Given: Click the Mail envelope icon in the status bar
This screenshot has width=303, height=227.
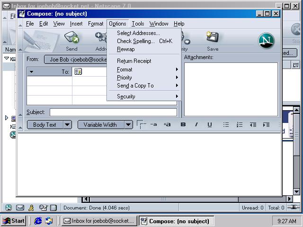Looking at the screenshot, I should 20,208.
